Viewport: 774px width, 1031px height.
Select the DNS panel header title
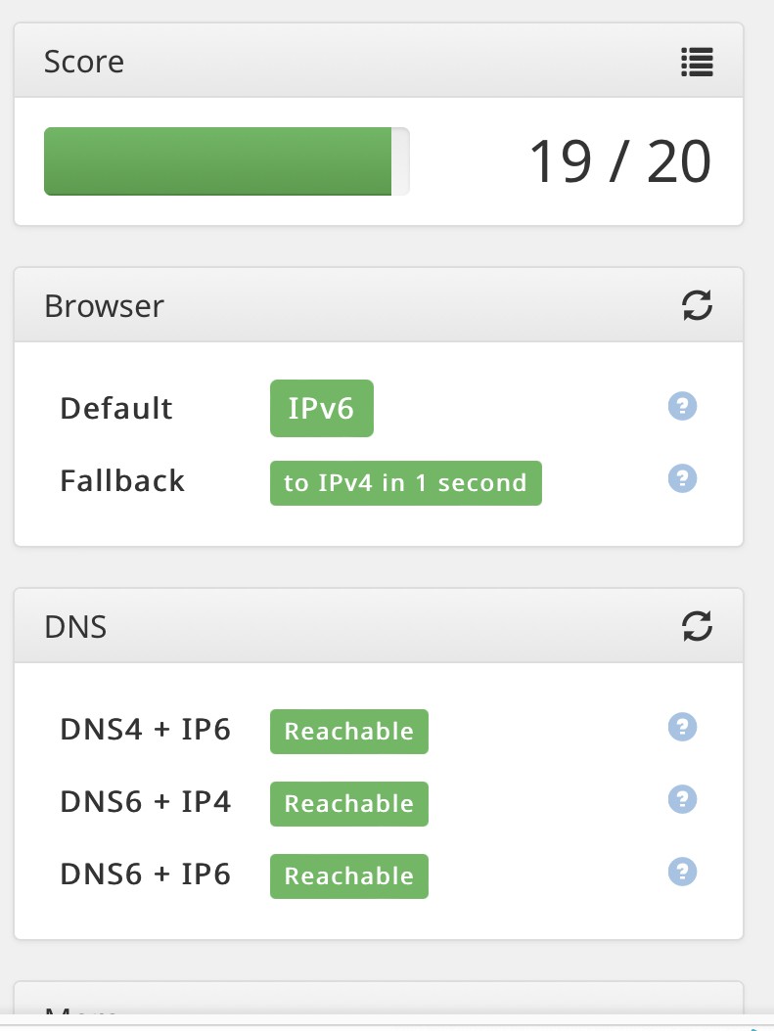[75, 626]
